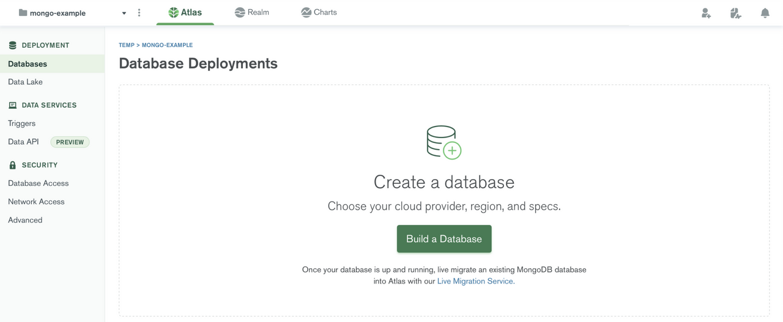Click the mongo-example project name
Viewport: 783px width, 322px height.
click(58, 13)
